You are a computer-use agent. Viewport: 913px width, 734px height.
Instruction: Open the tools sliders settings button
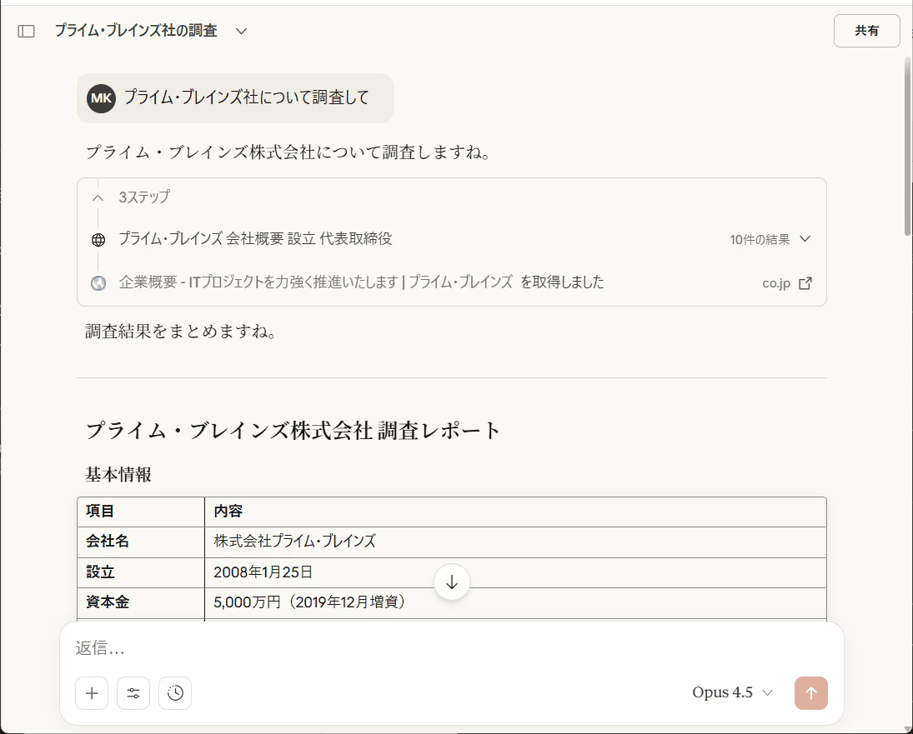click(133, 692)
